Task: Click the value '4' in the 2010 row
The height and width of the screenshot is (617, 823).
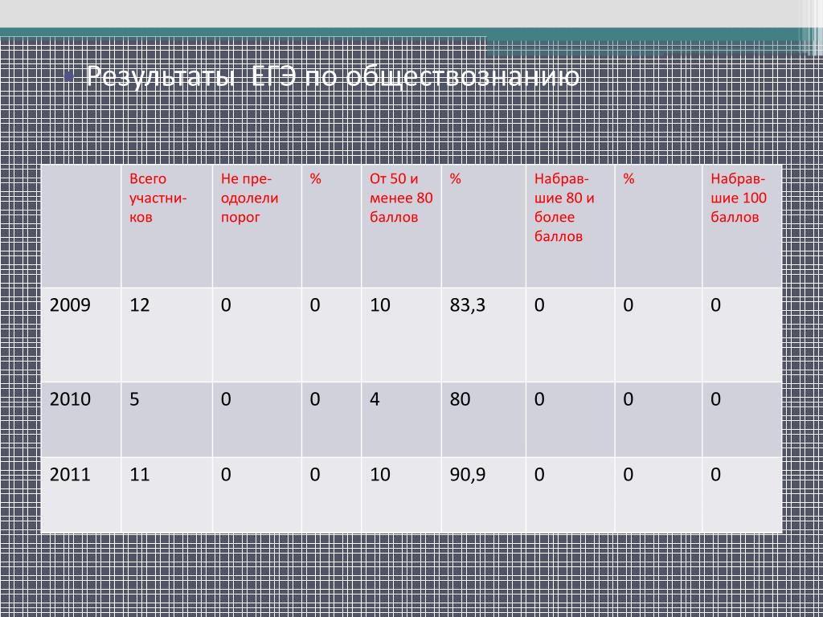Action: (375, 400)
